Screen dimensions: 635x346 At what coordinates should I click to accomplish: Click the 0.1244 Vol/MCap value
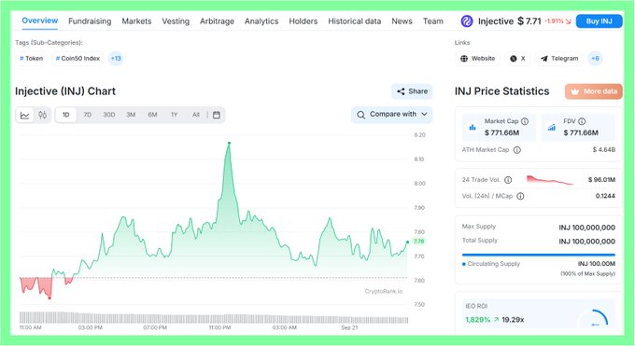pyautogui.click(x=605, y=196)
